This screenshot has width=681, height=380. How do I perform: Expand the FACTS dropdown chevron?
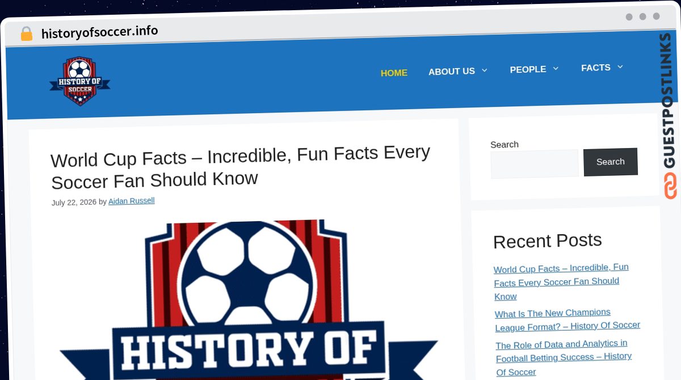click(x=620, y=67)
